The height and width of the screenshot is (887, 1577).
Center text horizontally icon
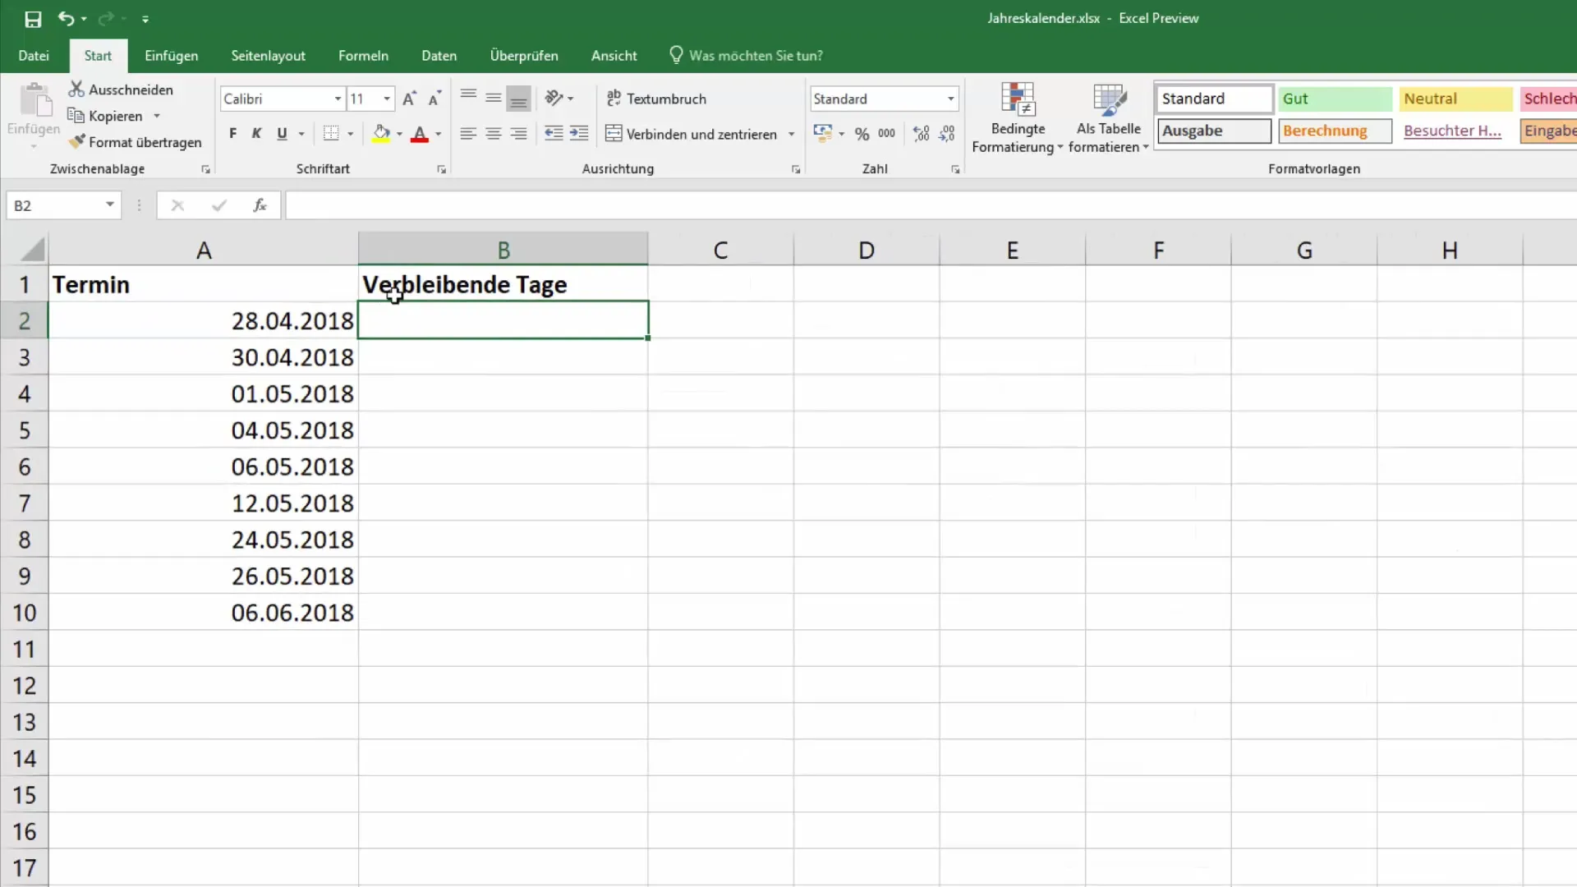click(x=494, y=134)
